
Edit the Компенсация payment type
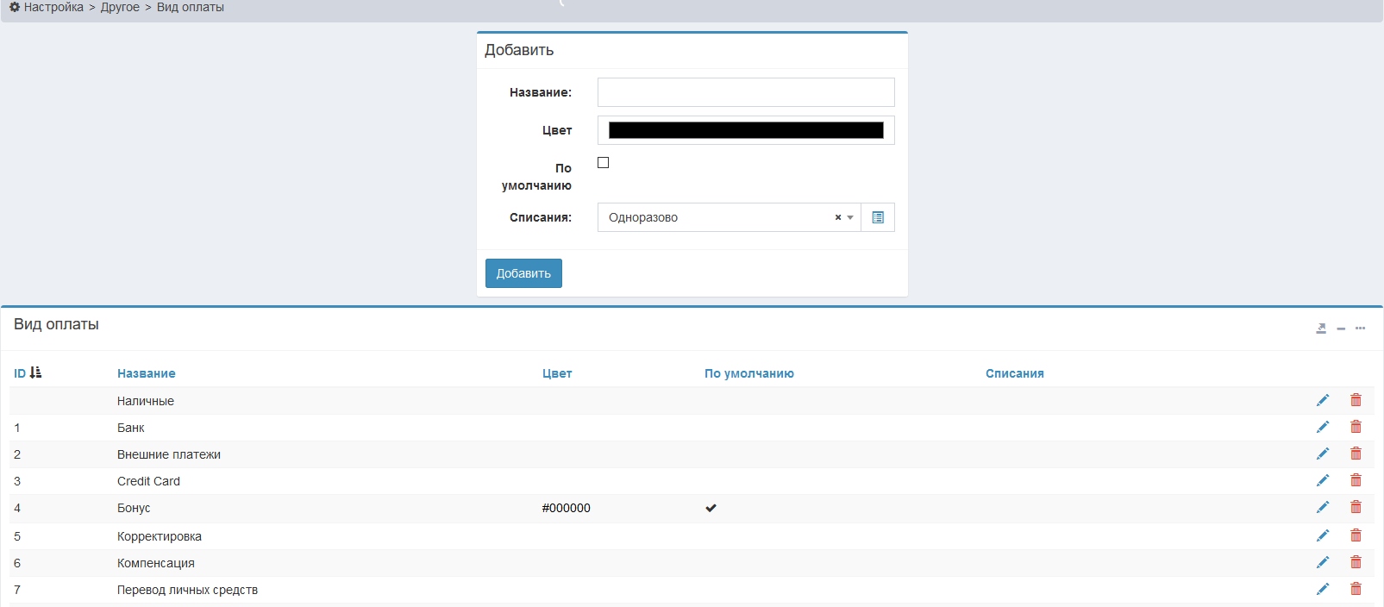(x=1322, y=563)
